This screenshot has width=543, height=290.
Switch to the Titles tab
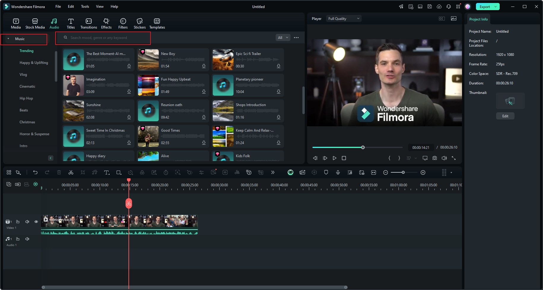click(x=71, y=23)
